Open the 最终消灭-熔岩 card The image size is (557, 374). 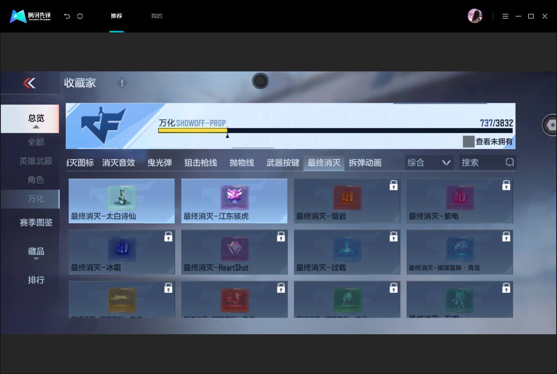(x=347, y=201)
